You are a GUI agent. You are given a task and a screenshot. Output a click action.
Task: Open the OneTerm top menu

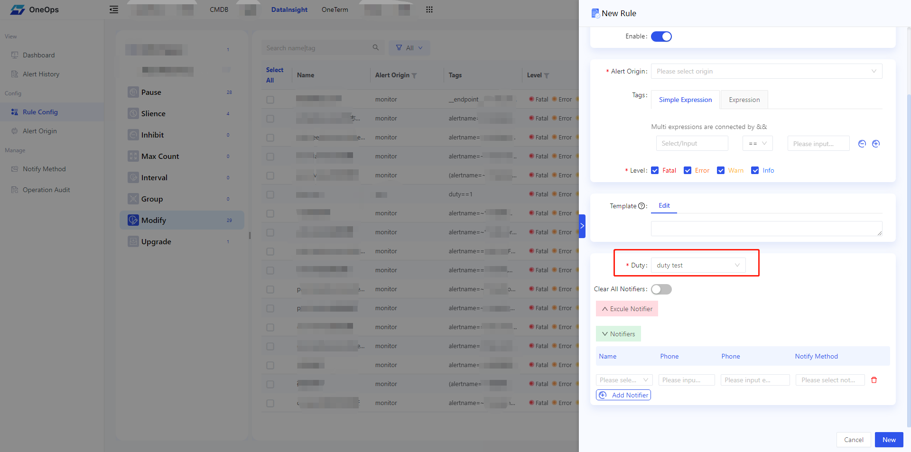point(335,9)
